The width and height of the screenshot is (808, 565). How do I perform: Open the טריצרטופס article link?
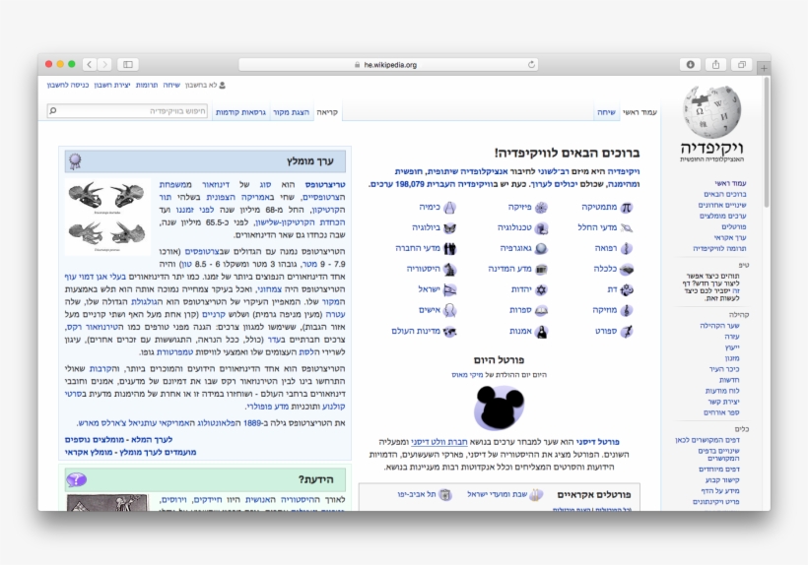pyautogui.click(x=324, y=184)
